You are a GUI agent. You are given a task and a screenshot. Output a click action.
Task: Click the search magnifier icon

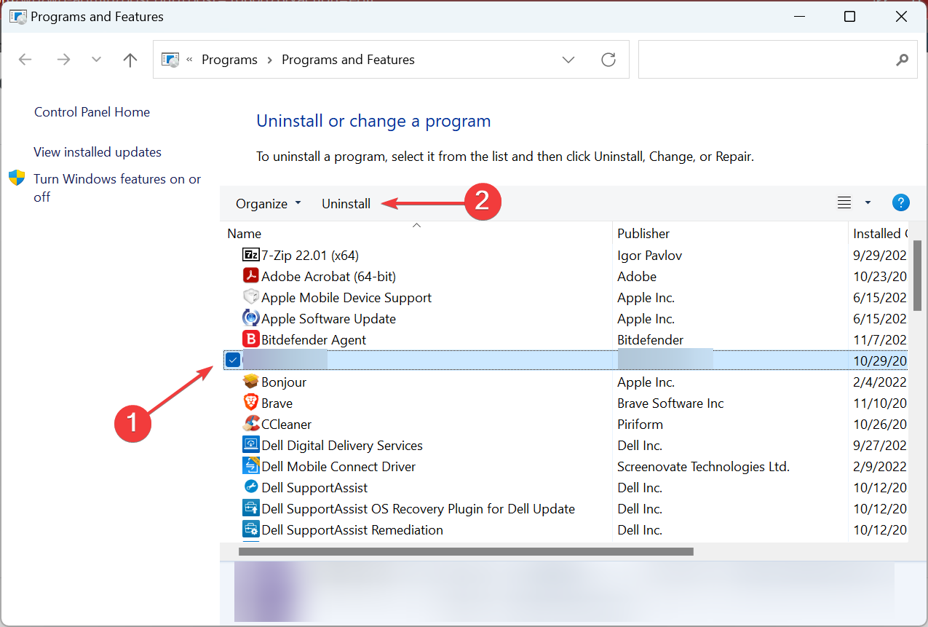pos(902,60)
